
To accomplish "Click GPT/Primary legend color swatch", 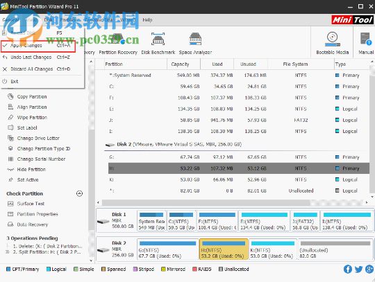I will 8,270.
